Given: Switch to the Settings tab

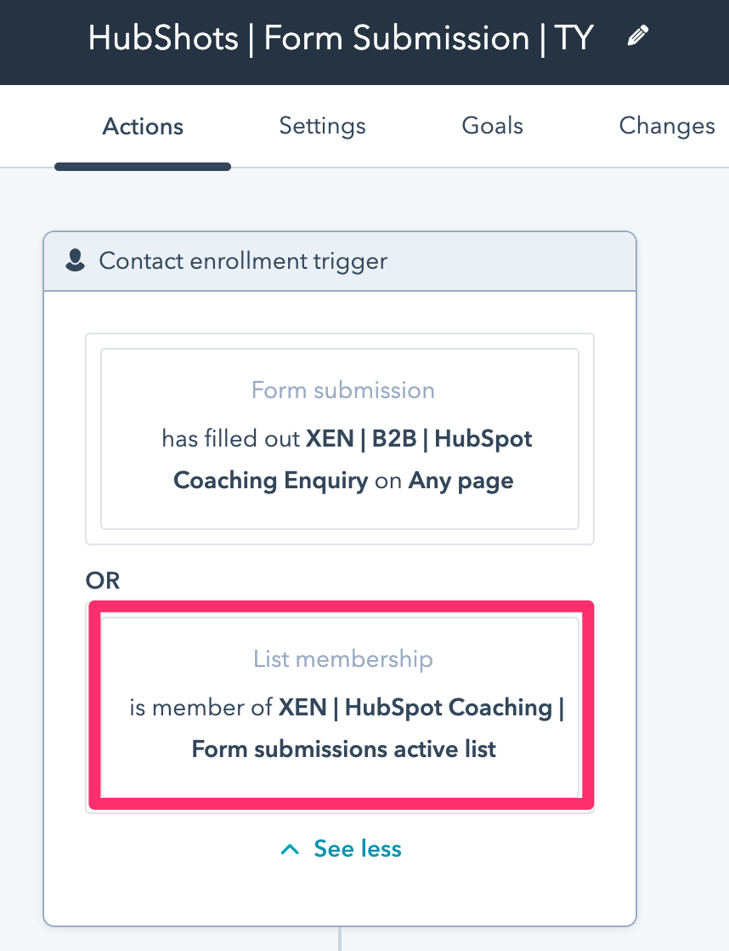Looking at the screenshot, I should (322, 126).
